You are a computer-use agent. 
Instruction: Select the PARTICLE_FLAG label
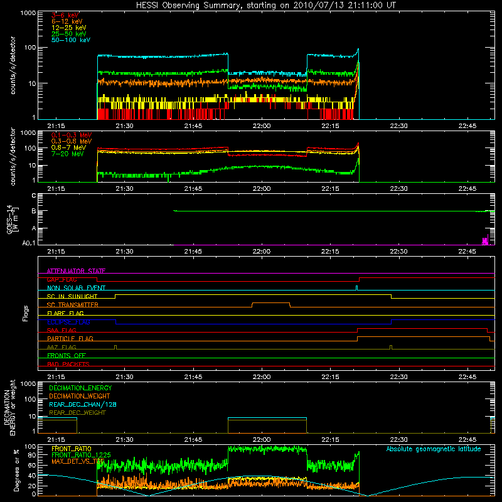pyautogui.click(x=70, y=339)
